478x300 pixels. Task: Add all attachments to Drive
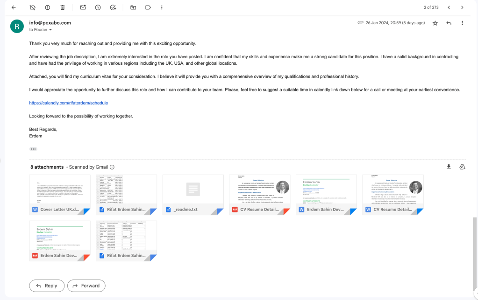coord(462,167)
